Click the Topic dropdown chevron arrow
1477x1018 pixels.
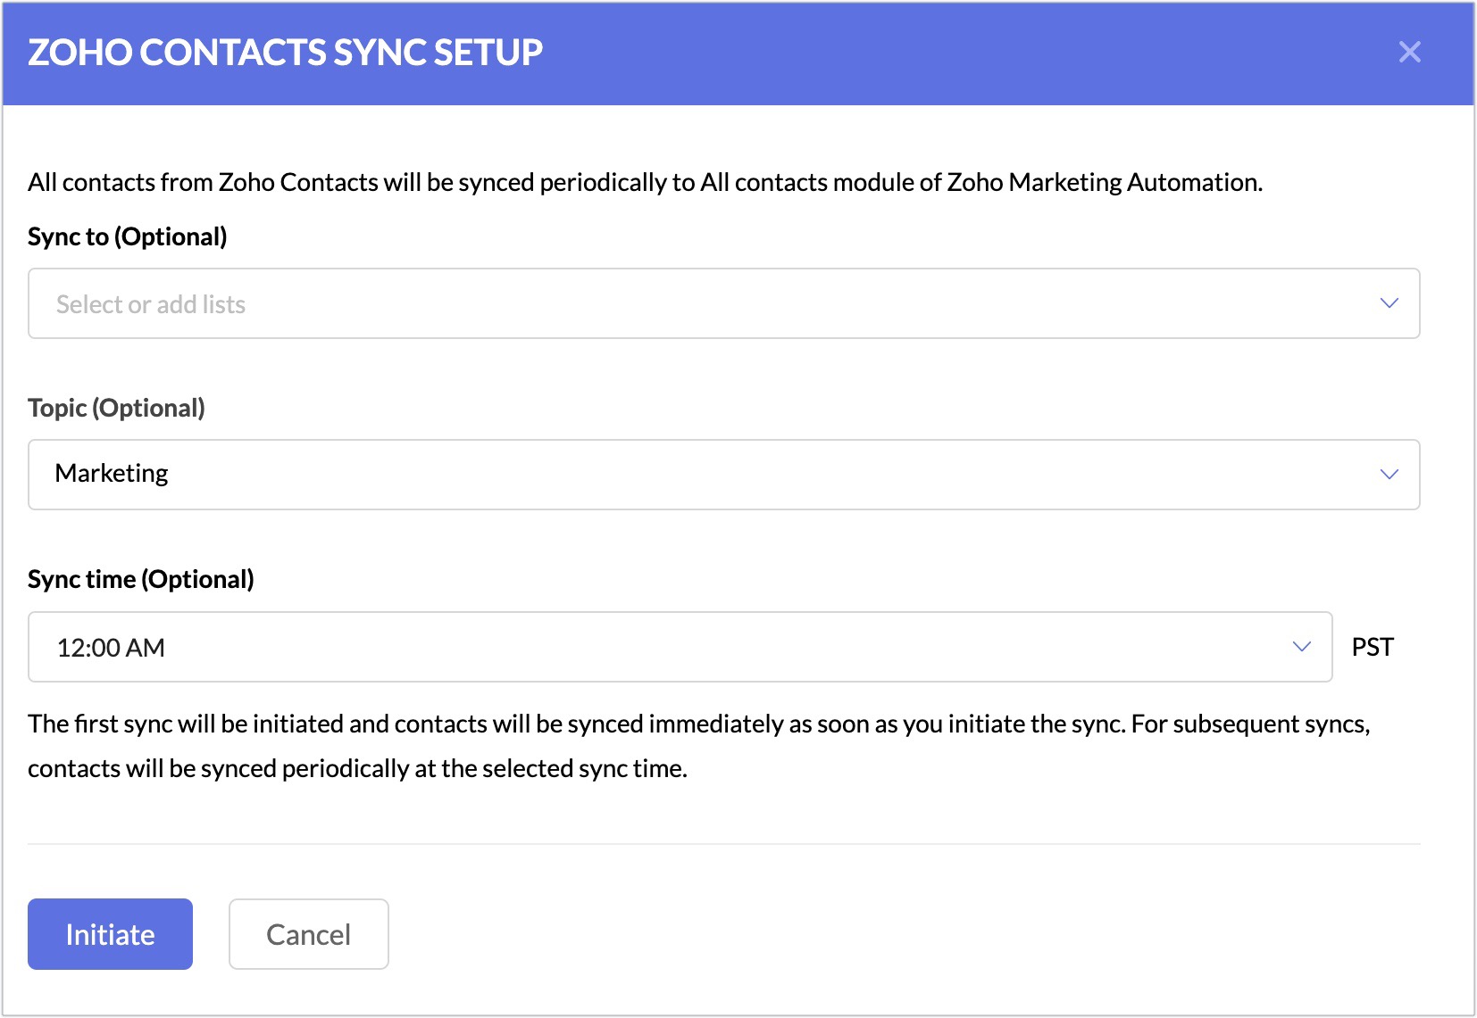1389,475
